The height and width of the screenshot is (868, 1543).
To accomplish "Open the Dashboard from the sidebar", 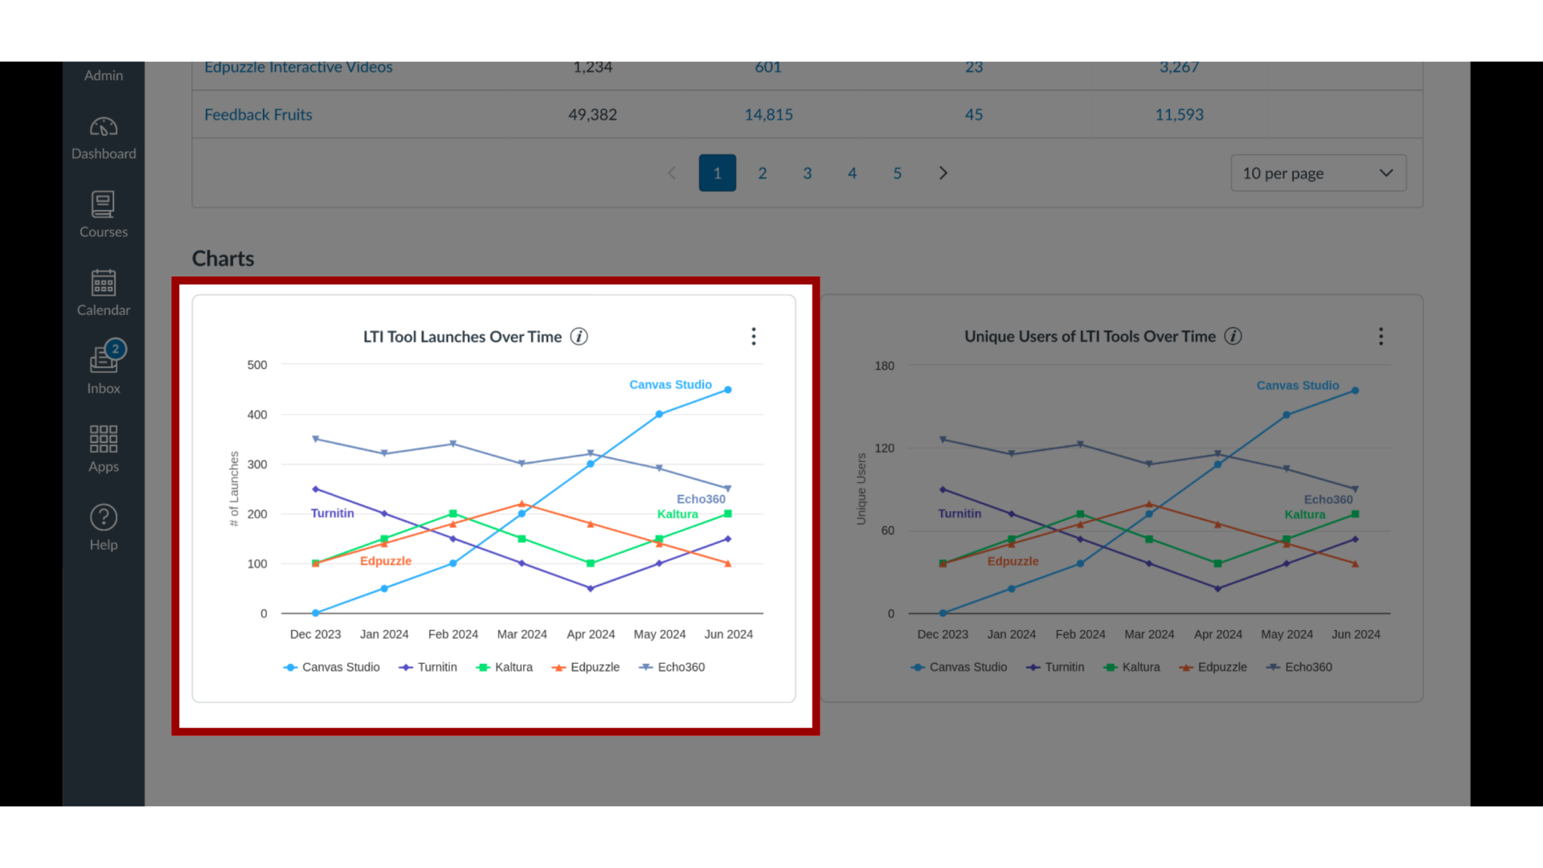I will 104,138.
